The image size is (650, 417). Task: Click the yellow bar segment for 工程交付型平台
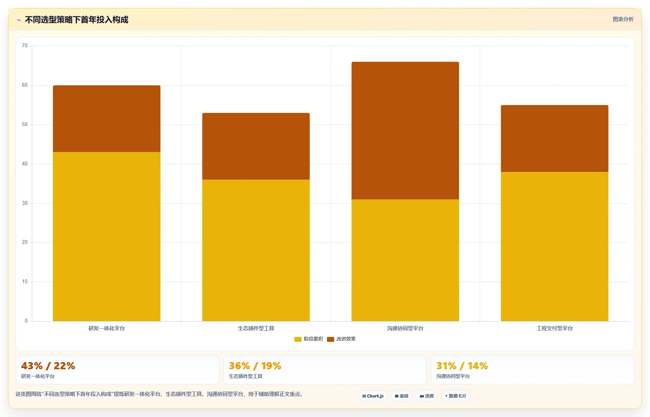pos(554,246)
